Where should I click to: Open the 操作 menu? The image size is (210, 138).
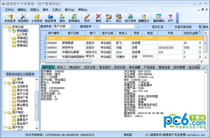click(x=45, y=10)
